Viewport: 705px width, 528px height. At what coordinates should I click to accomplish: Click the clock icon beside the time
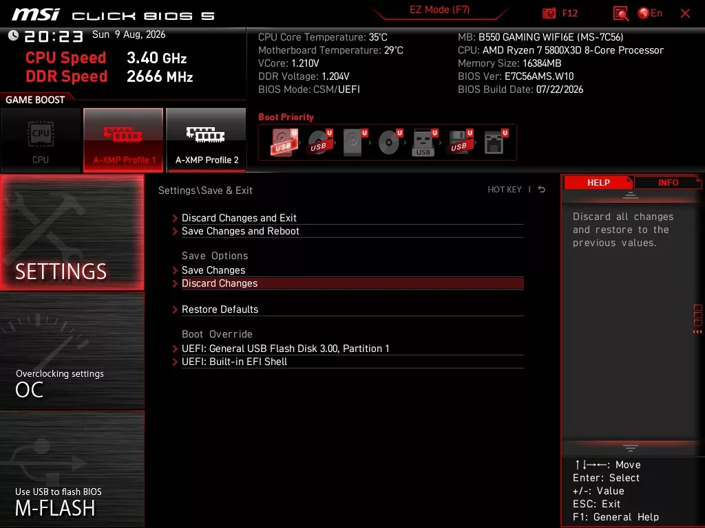[13, 35]
